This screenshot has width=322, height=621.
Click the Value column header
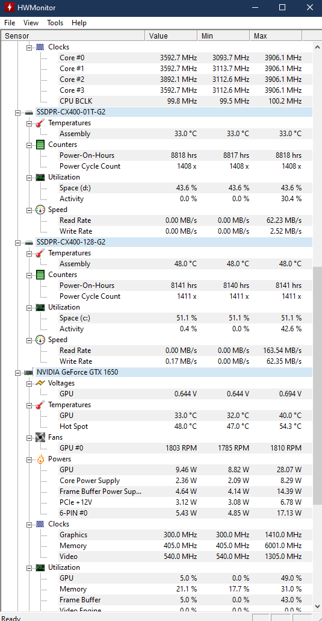click(x=172, y=36)
